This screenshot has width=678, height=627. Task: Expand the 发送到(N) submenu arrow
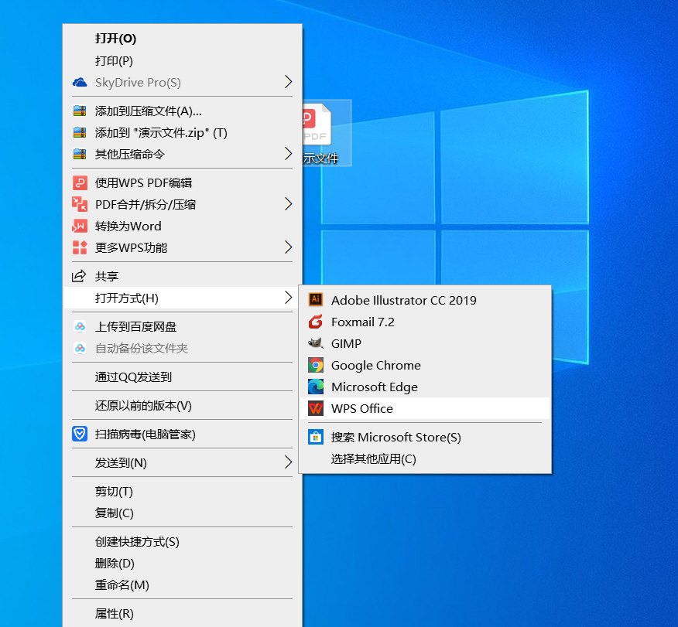289,462
